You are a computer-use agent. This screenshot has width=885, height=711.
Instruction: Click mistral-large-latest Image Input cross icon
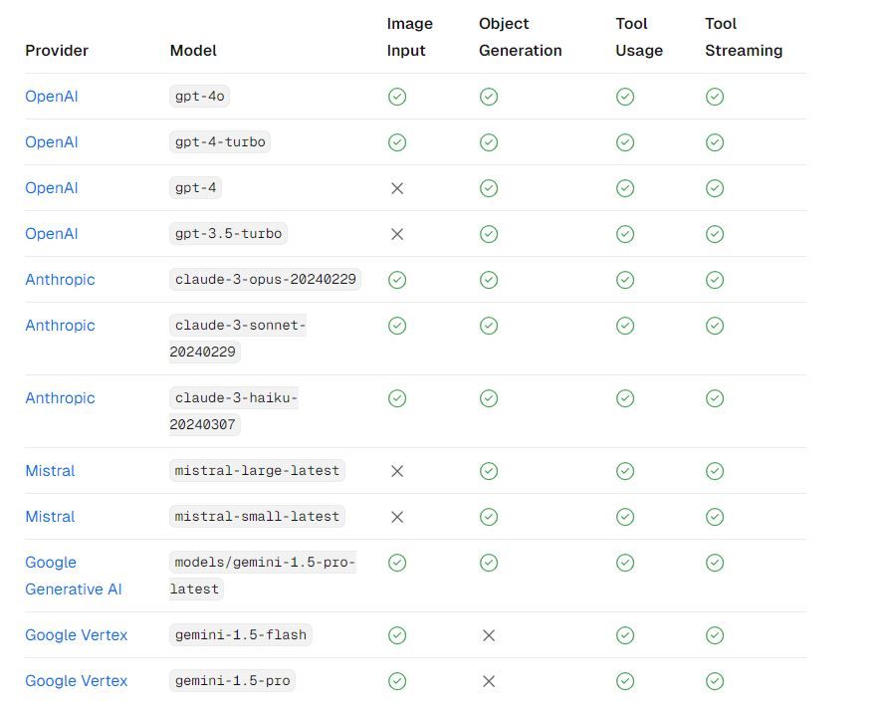397,471
